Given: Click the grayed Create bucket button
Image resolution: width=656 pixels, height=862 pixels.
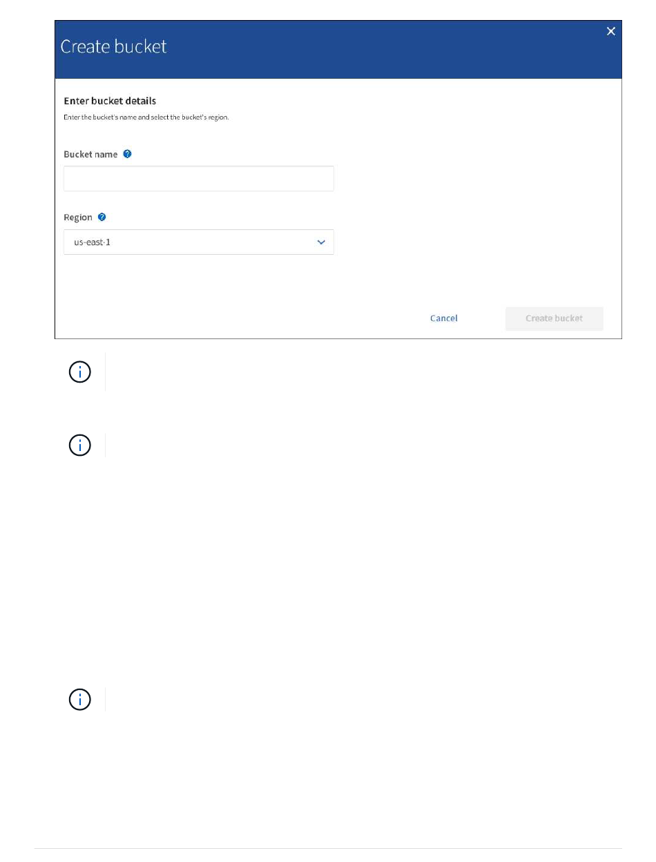Looking at the screenshot, I should click(x=554, y=318).
